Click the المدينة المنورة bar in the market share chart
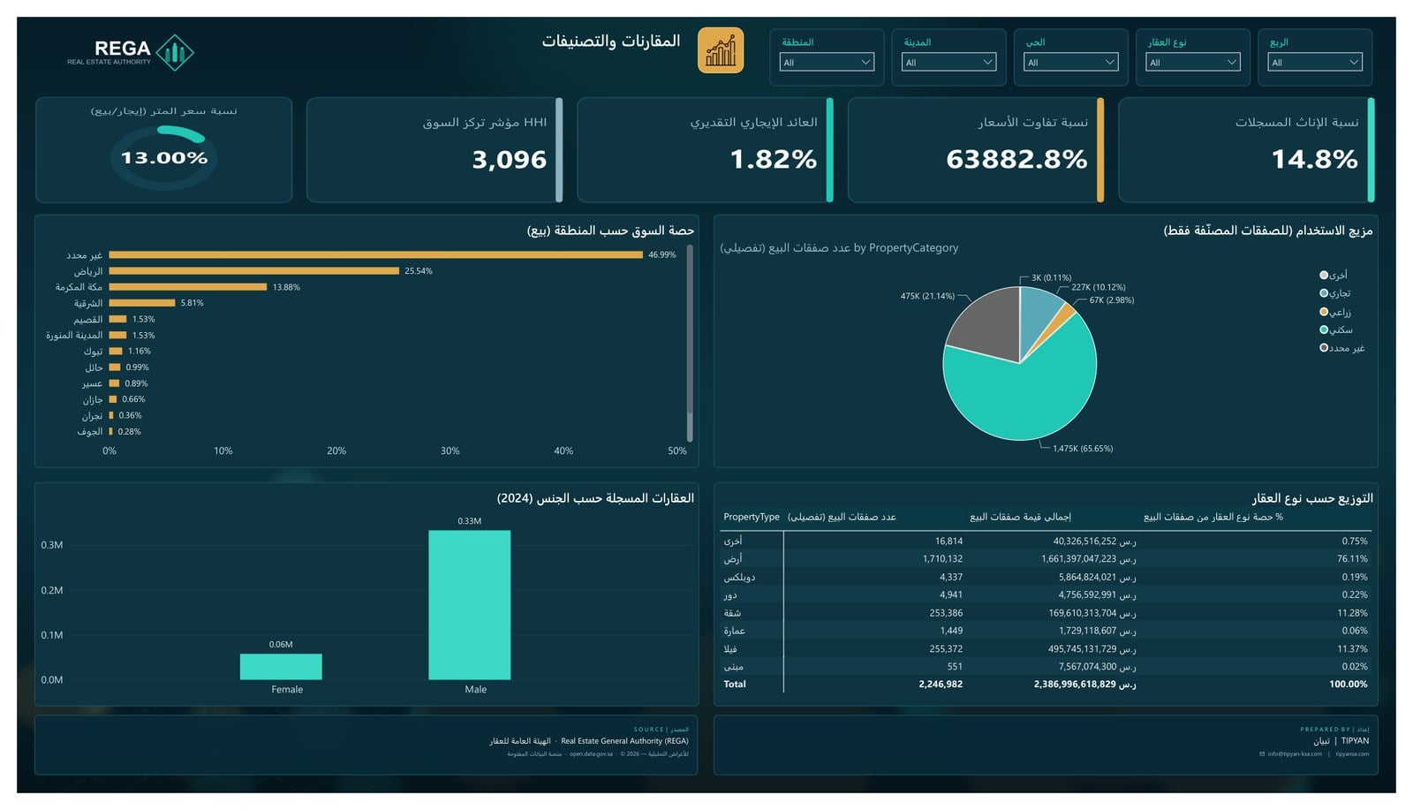This screenshot has height=810, width=1413. [x=118, y=336]
